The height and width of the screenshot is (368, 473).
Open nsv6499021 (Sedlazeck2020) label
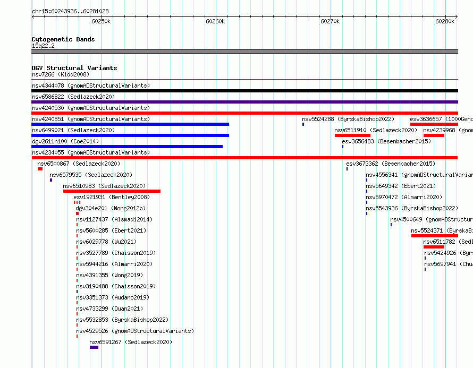click(x=73, y=130)
